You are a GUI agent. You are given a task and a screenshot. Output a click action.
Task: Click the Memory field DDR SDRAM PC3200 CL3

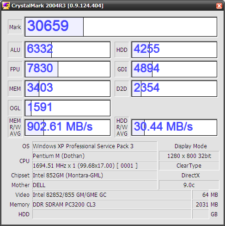click(x=112, y=204)
